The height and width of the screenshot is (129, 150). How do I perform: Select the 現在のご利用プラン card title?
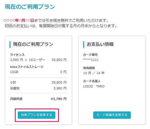(33, 44)
